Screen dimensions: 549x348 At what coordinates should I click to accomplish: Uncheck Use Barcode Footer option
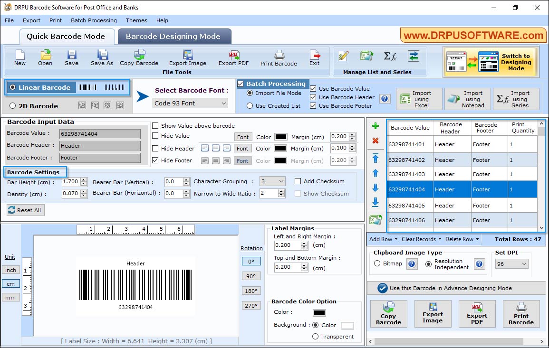312,106
